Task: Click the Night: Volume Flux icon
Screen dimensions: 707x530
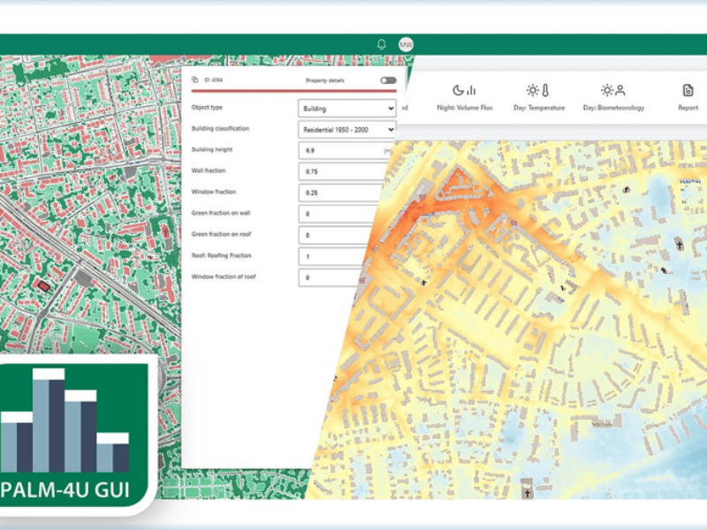Action: [464, 90]
